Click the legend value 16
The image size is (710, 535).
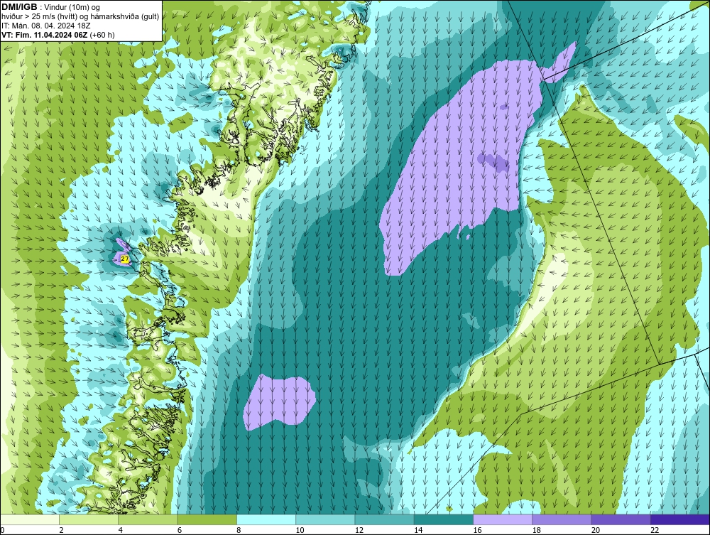(x=477, y=530)
